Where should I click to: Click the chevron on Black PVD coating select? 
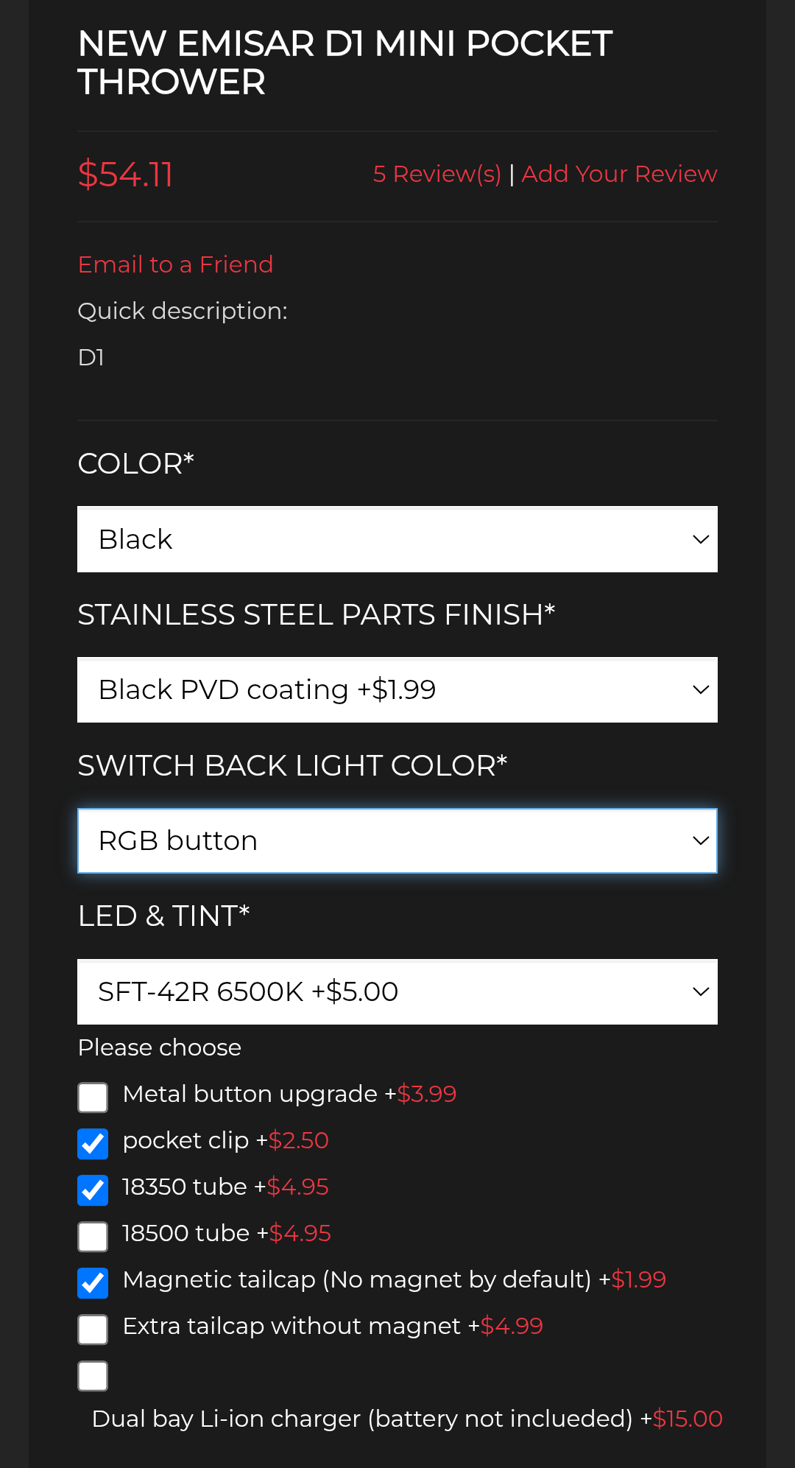point(701,690)
